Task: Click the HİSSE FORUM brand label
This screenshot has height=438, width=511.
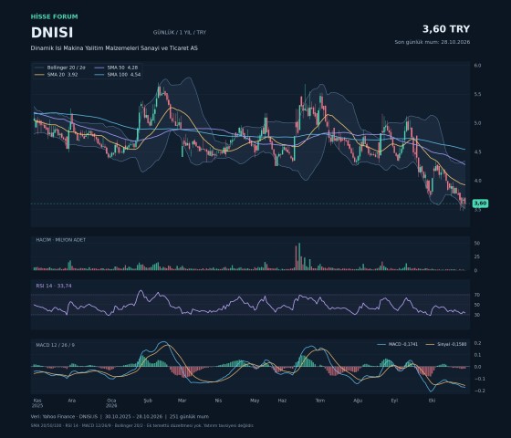Action: [55, 16]
